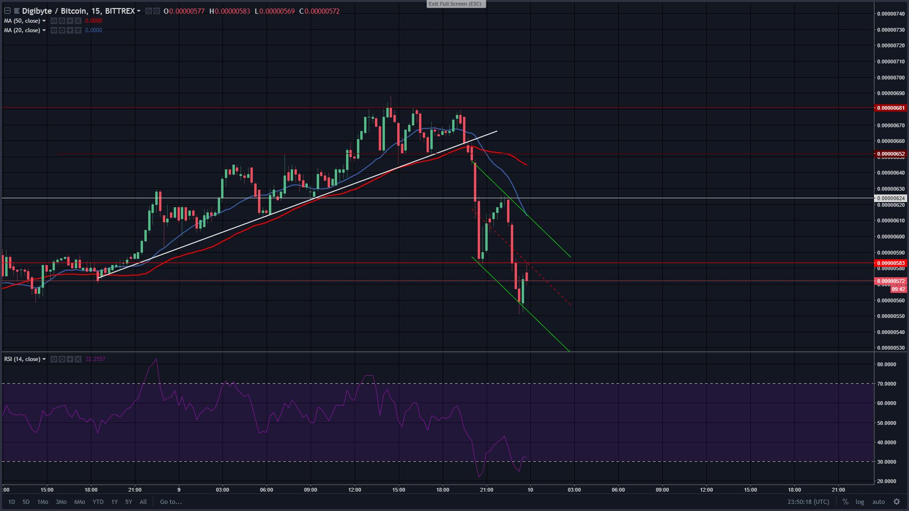Remove MA (50, close) with its X icon
Viewport: 909px width, 511px height.
(78, 21)
